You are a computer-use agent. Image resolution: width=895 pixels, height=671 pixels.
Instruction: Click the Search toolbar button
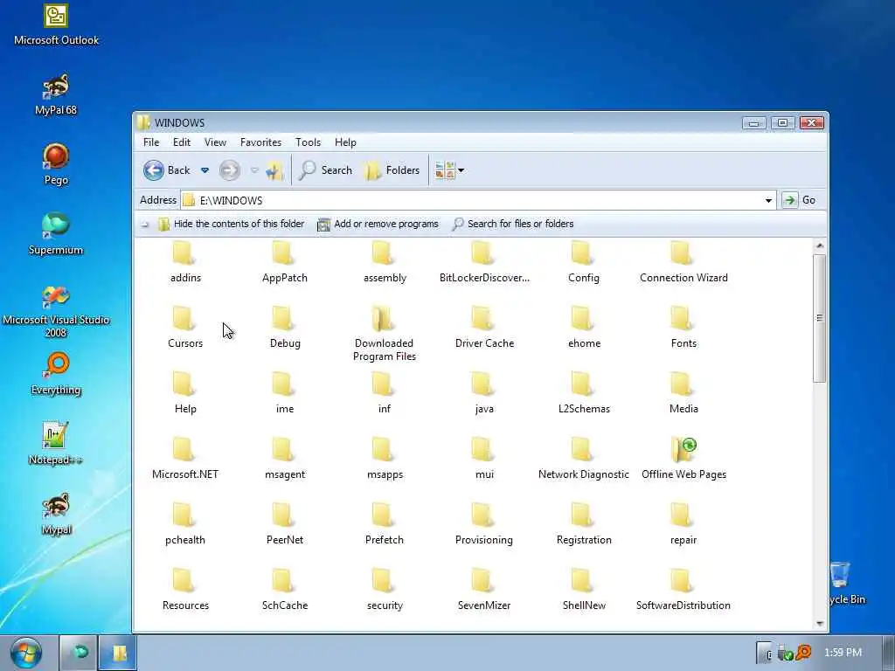pyautogui.click(x=325, y=170)
